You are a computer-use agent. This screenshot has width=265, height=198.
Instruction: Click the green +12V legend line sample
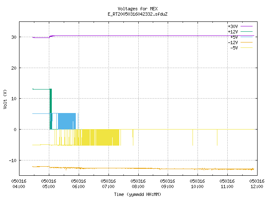point(246,31)
